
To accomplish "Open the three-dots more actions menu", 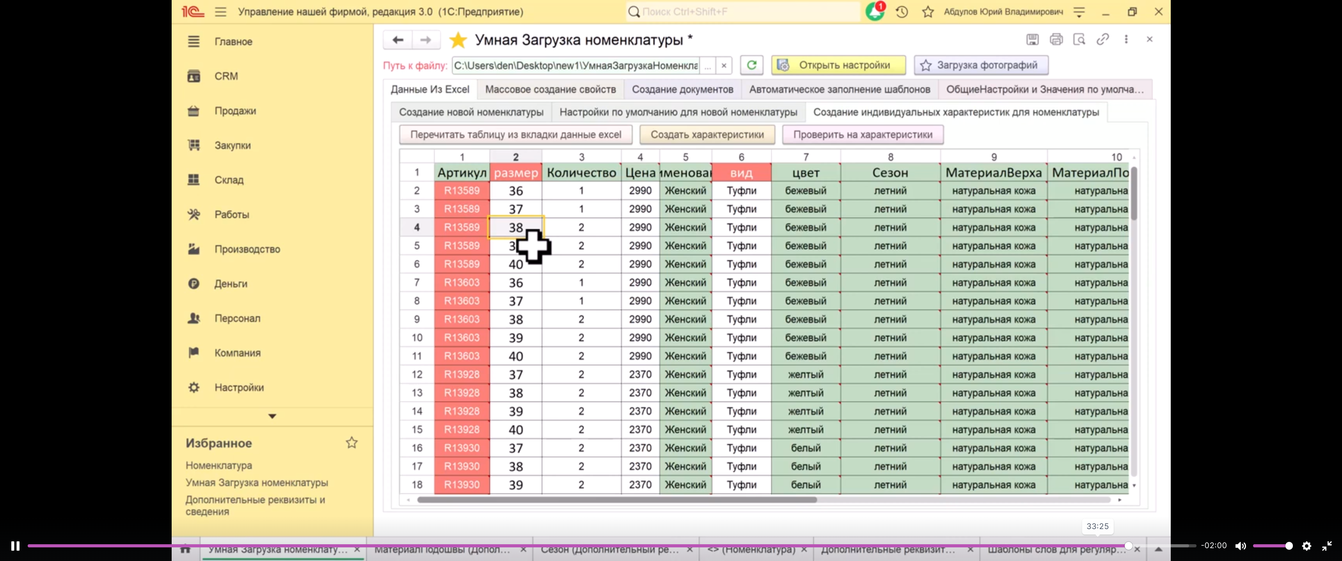I will (1126, 40).
